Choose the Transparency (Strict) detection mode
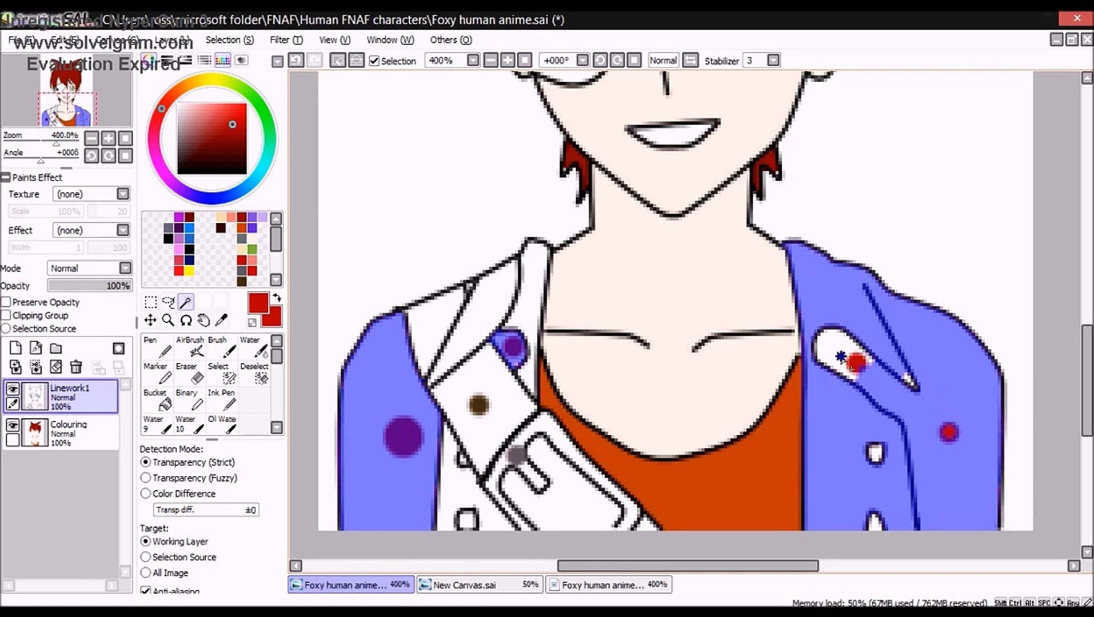 (x=146, y=462)
